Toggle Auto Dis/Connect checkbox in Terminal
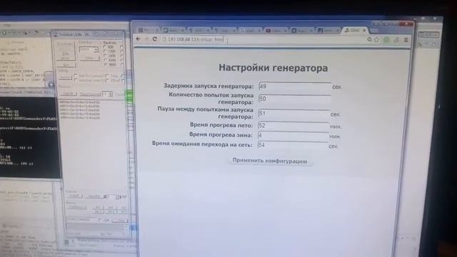The width and height of the screenshot is (457, 257). click(76, 76)
